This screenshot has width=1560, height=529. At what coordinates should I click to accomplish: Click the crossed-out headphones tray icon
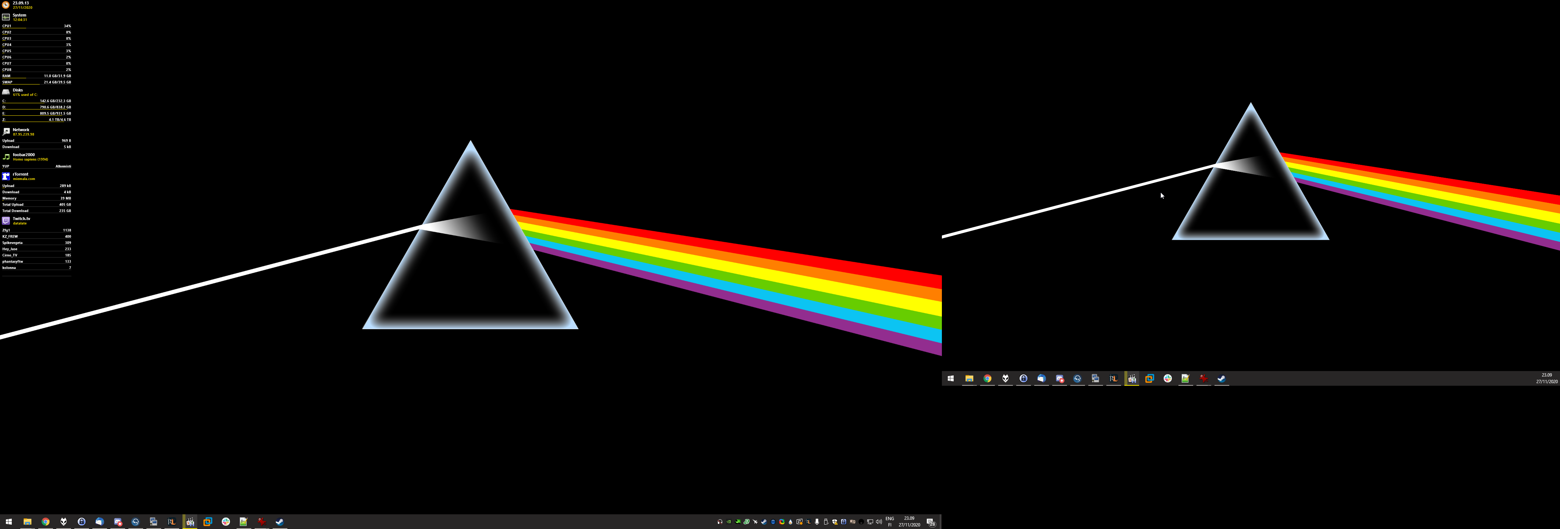click(720, 522)
